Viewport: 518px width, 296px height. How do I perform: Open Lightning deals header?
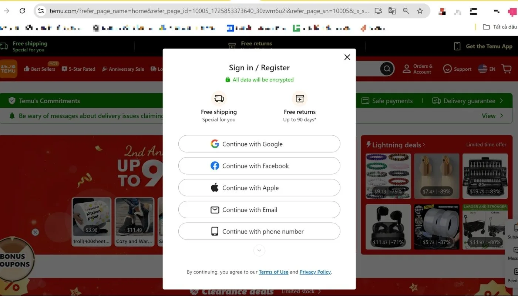click(x=396, y=145)
